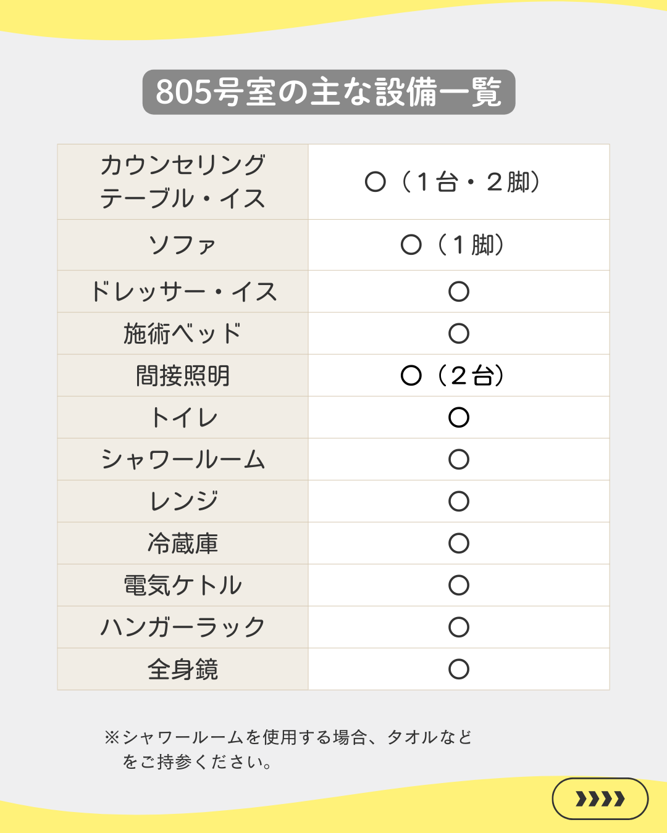Click the ソファ row label
Image resolution: width=667 pixels, height=833 pixels.
pyautogui.click(x=183, y=245)
